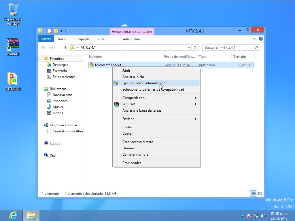Screen dimensions: 295x221
Task: Open the quick access toolbar customize dropdown
Action: (62, 31)
